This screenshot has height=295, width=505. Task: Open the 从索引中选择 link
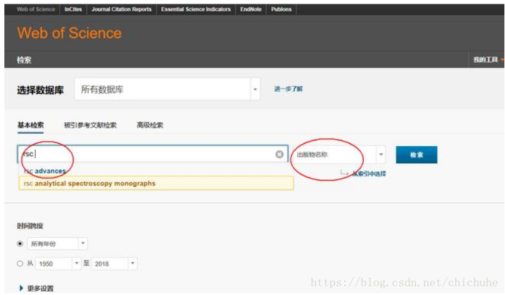(369, 174)
